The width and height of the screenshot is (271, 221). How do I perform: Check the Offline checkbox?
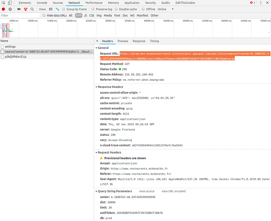coord(143,9)
